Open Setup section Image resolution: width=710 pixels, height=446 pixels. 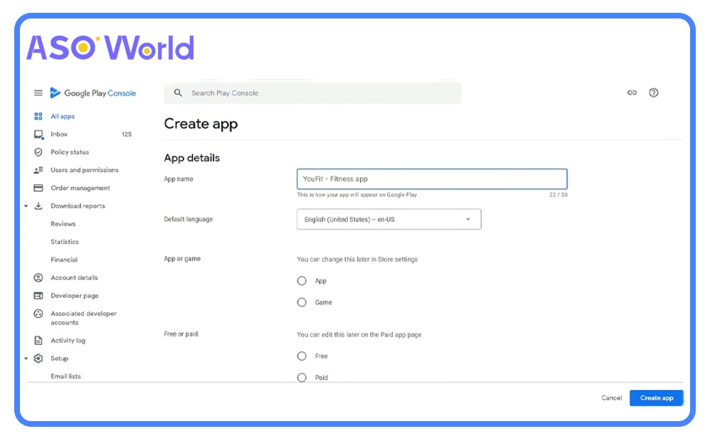(x=59, y=359)
